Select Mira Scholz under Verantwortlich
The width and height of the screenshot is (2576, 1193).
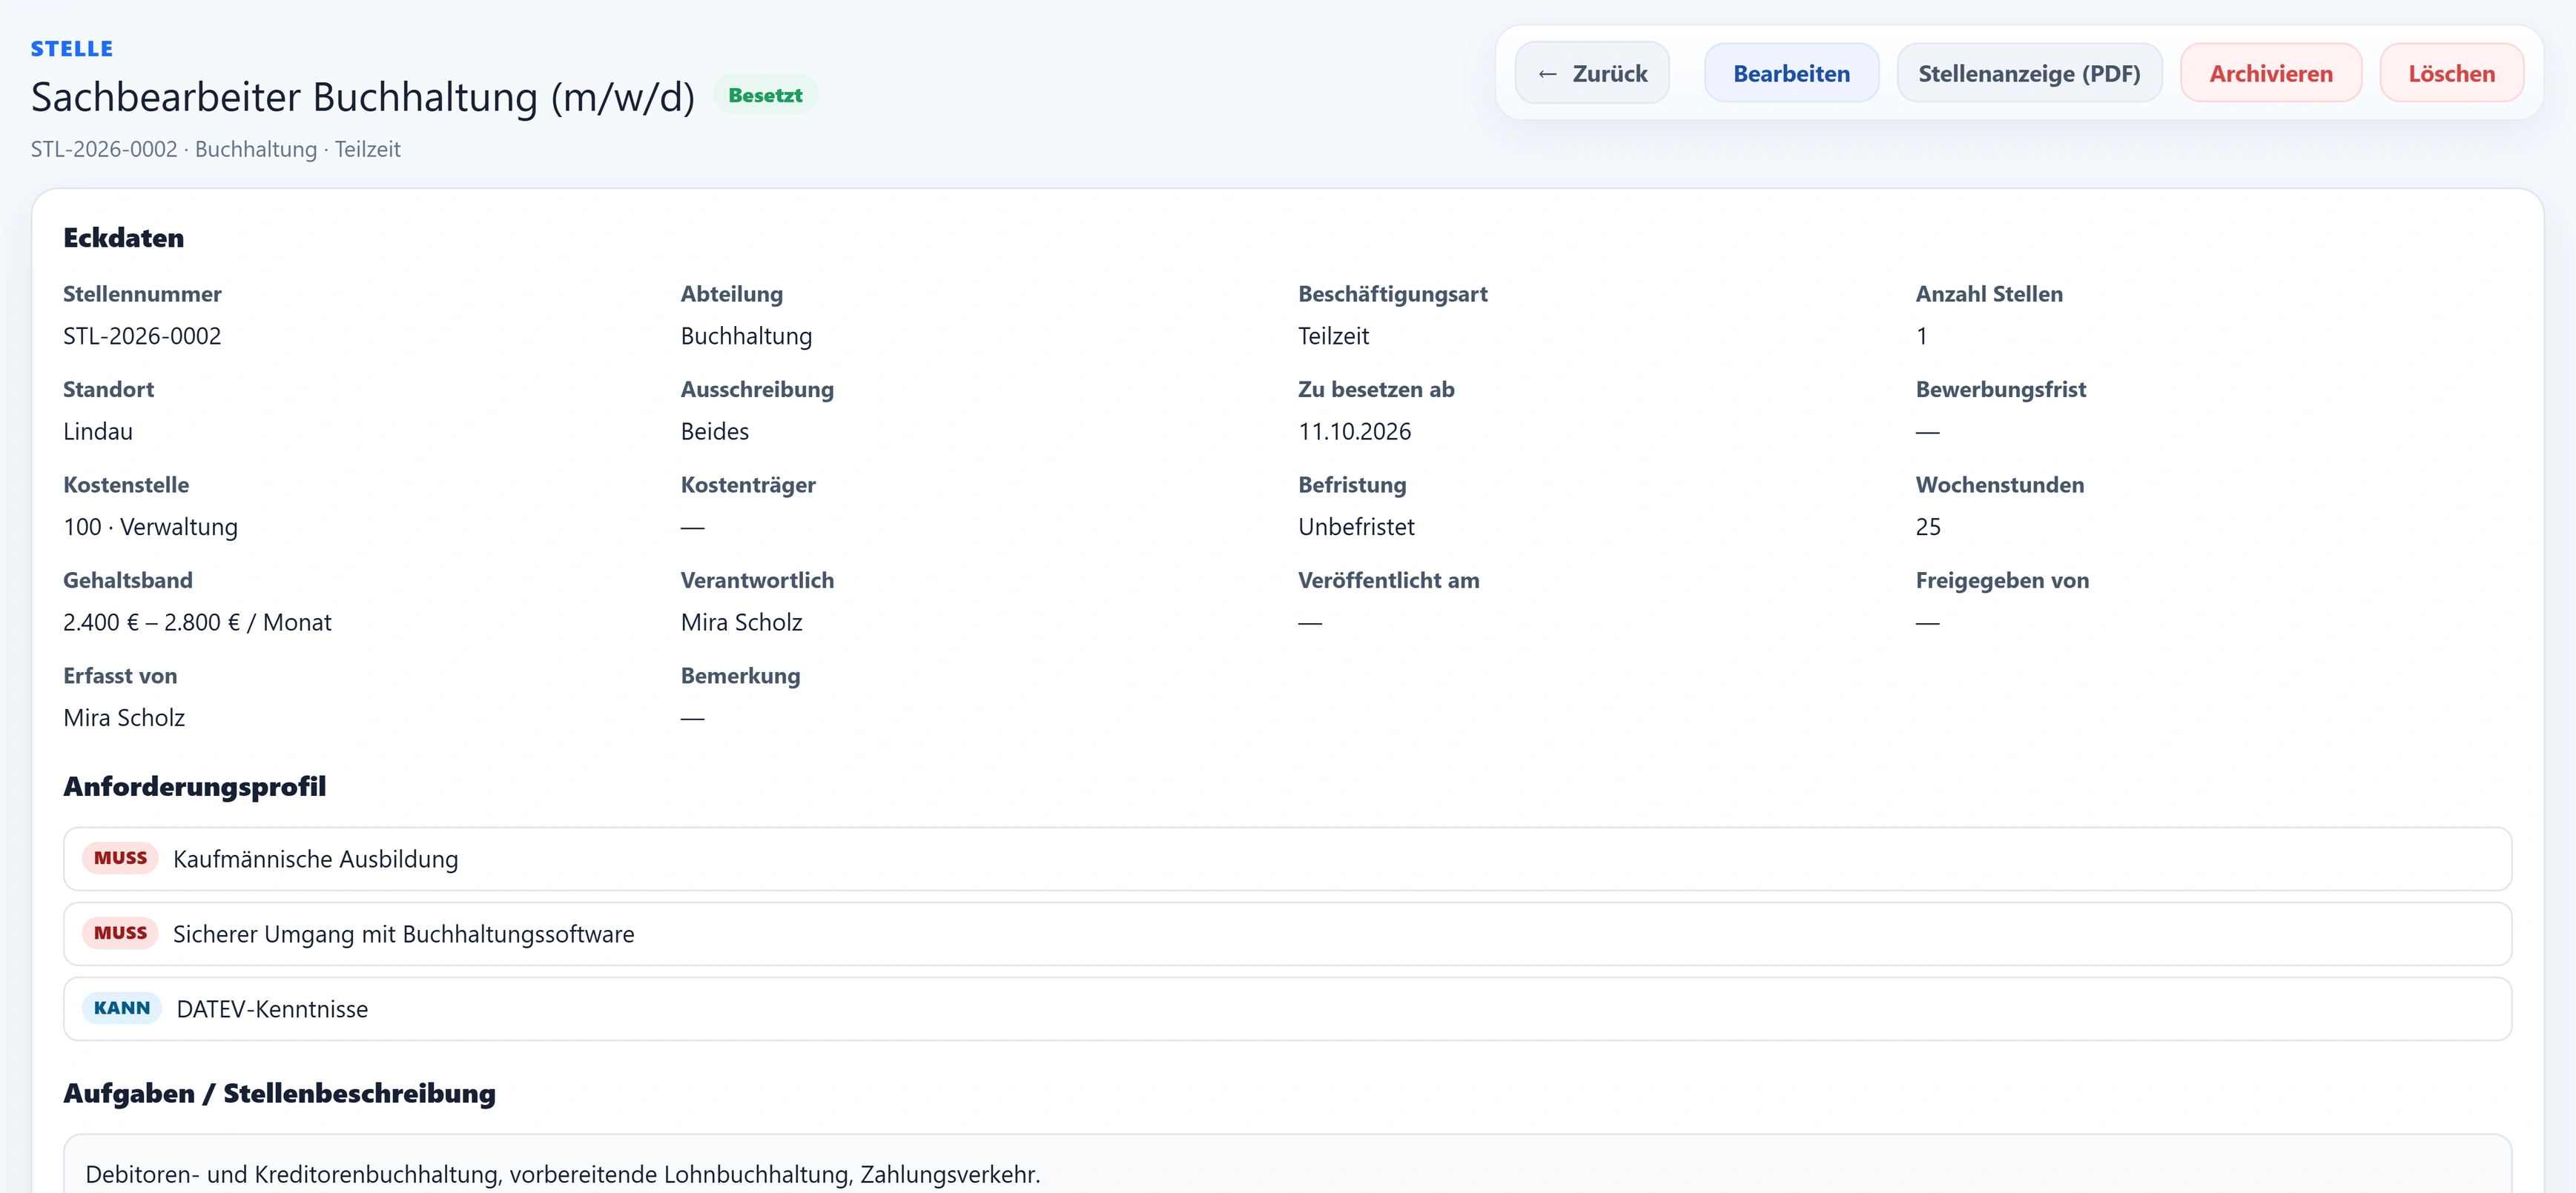(x=742, y=622)
